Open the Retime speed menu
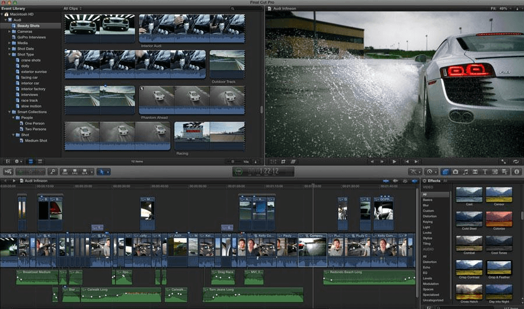Screen dimensions: 524x309 (431, 171)
